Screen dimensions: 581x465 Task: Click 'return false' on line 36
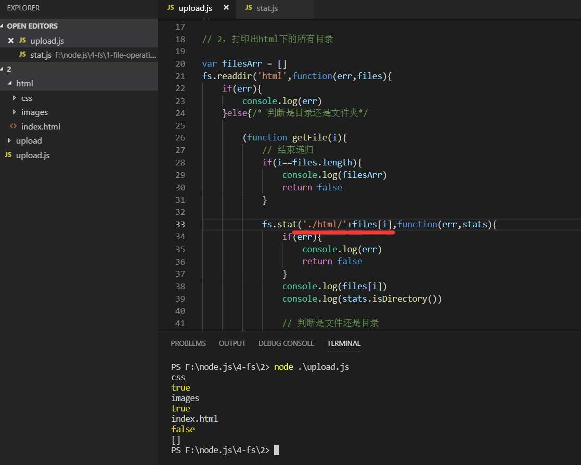[332, 262]
